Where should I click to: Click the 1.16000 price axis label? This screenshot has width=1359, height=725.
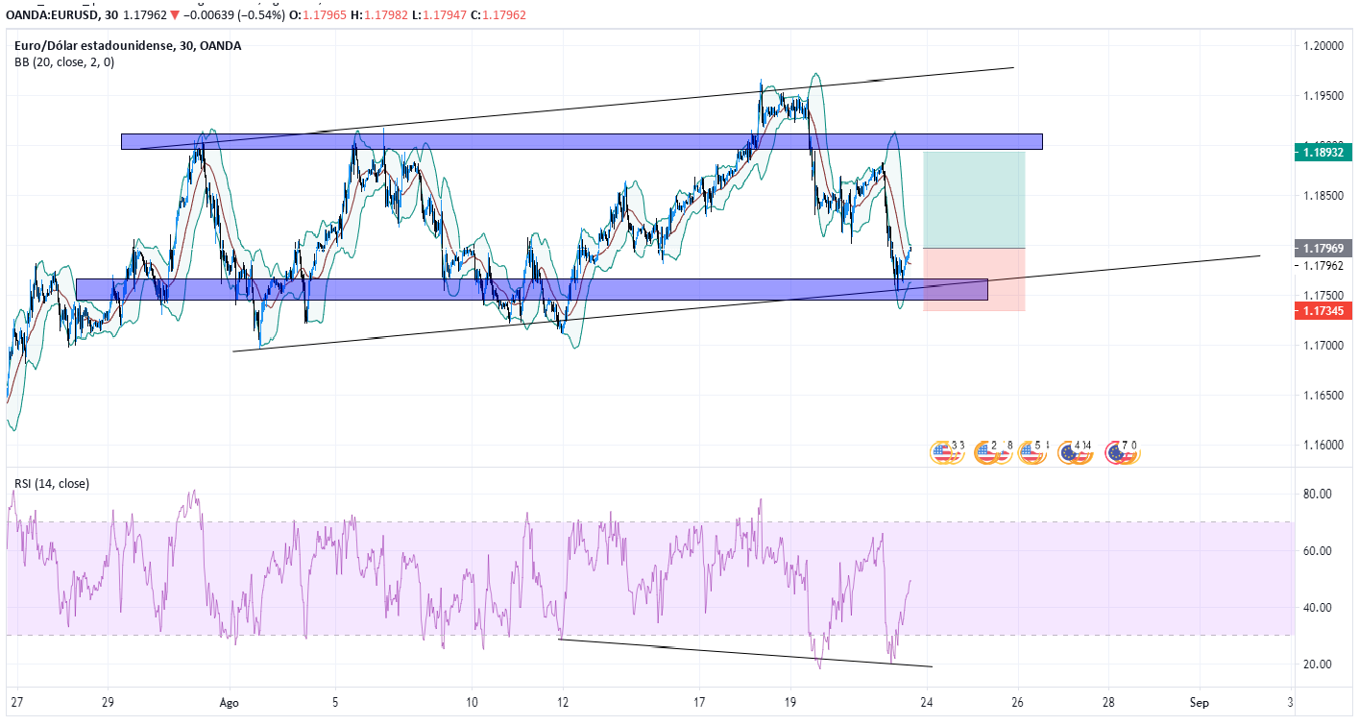coord(1323,445)
